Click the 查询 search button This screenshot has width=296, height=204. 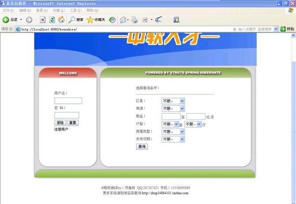point(142,147)
